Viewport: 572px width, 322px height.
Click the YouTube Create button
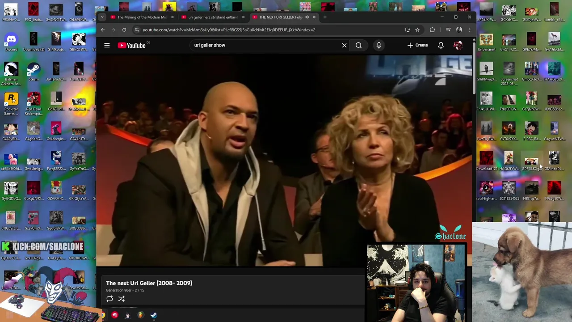point(417,45)
